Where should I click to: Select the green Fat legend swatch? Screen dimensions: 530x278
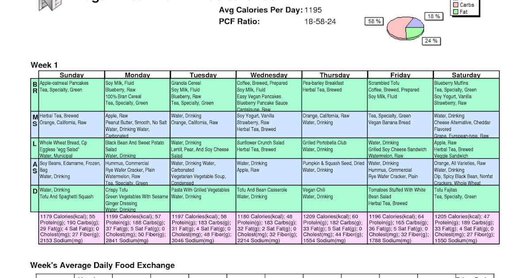click(x=455, y=12)
